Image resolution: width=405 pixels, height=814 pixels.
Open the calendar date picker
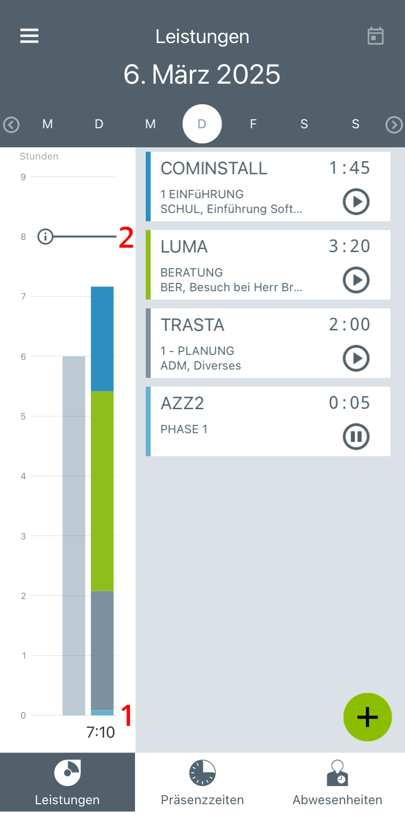tap(375, 36)
